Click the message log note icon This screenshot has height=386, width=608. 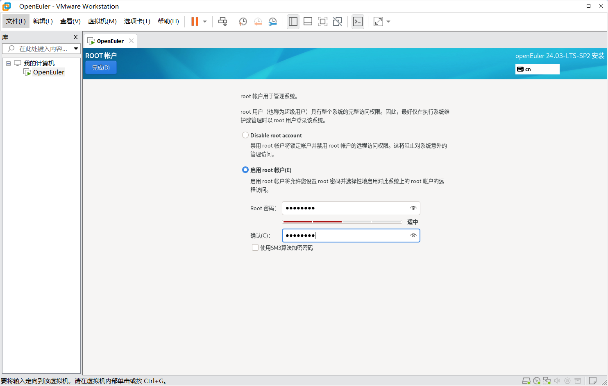click(x=592, y=381)
